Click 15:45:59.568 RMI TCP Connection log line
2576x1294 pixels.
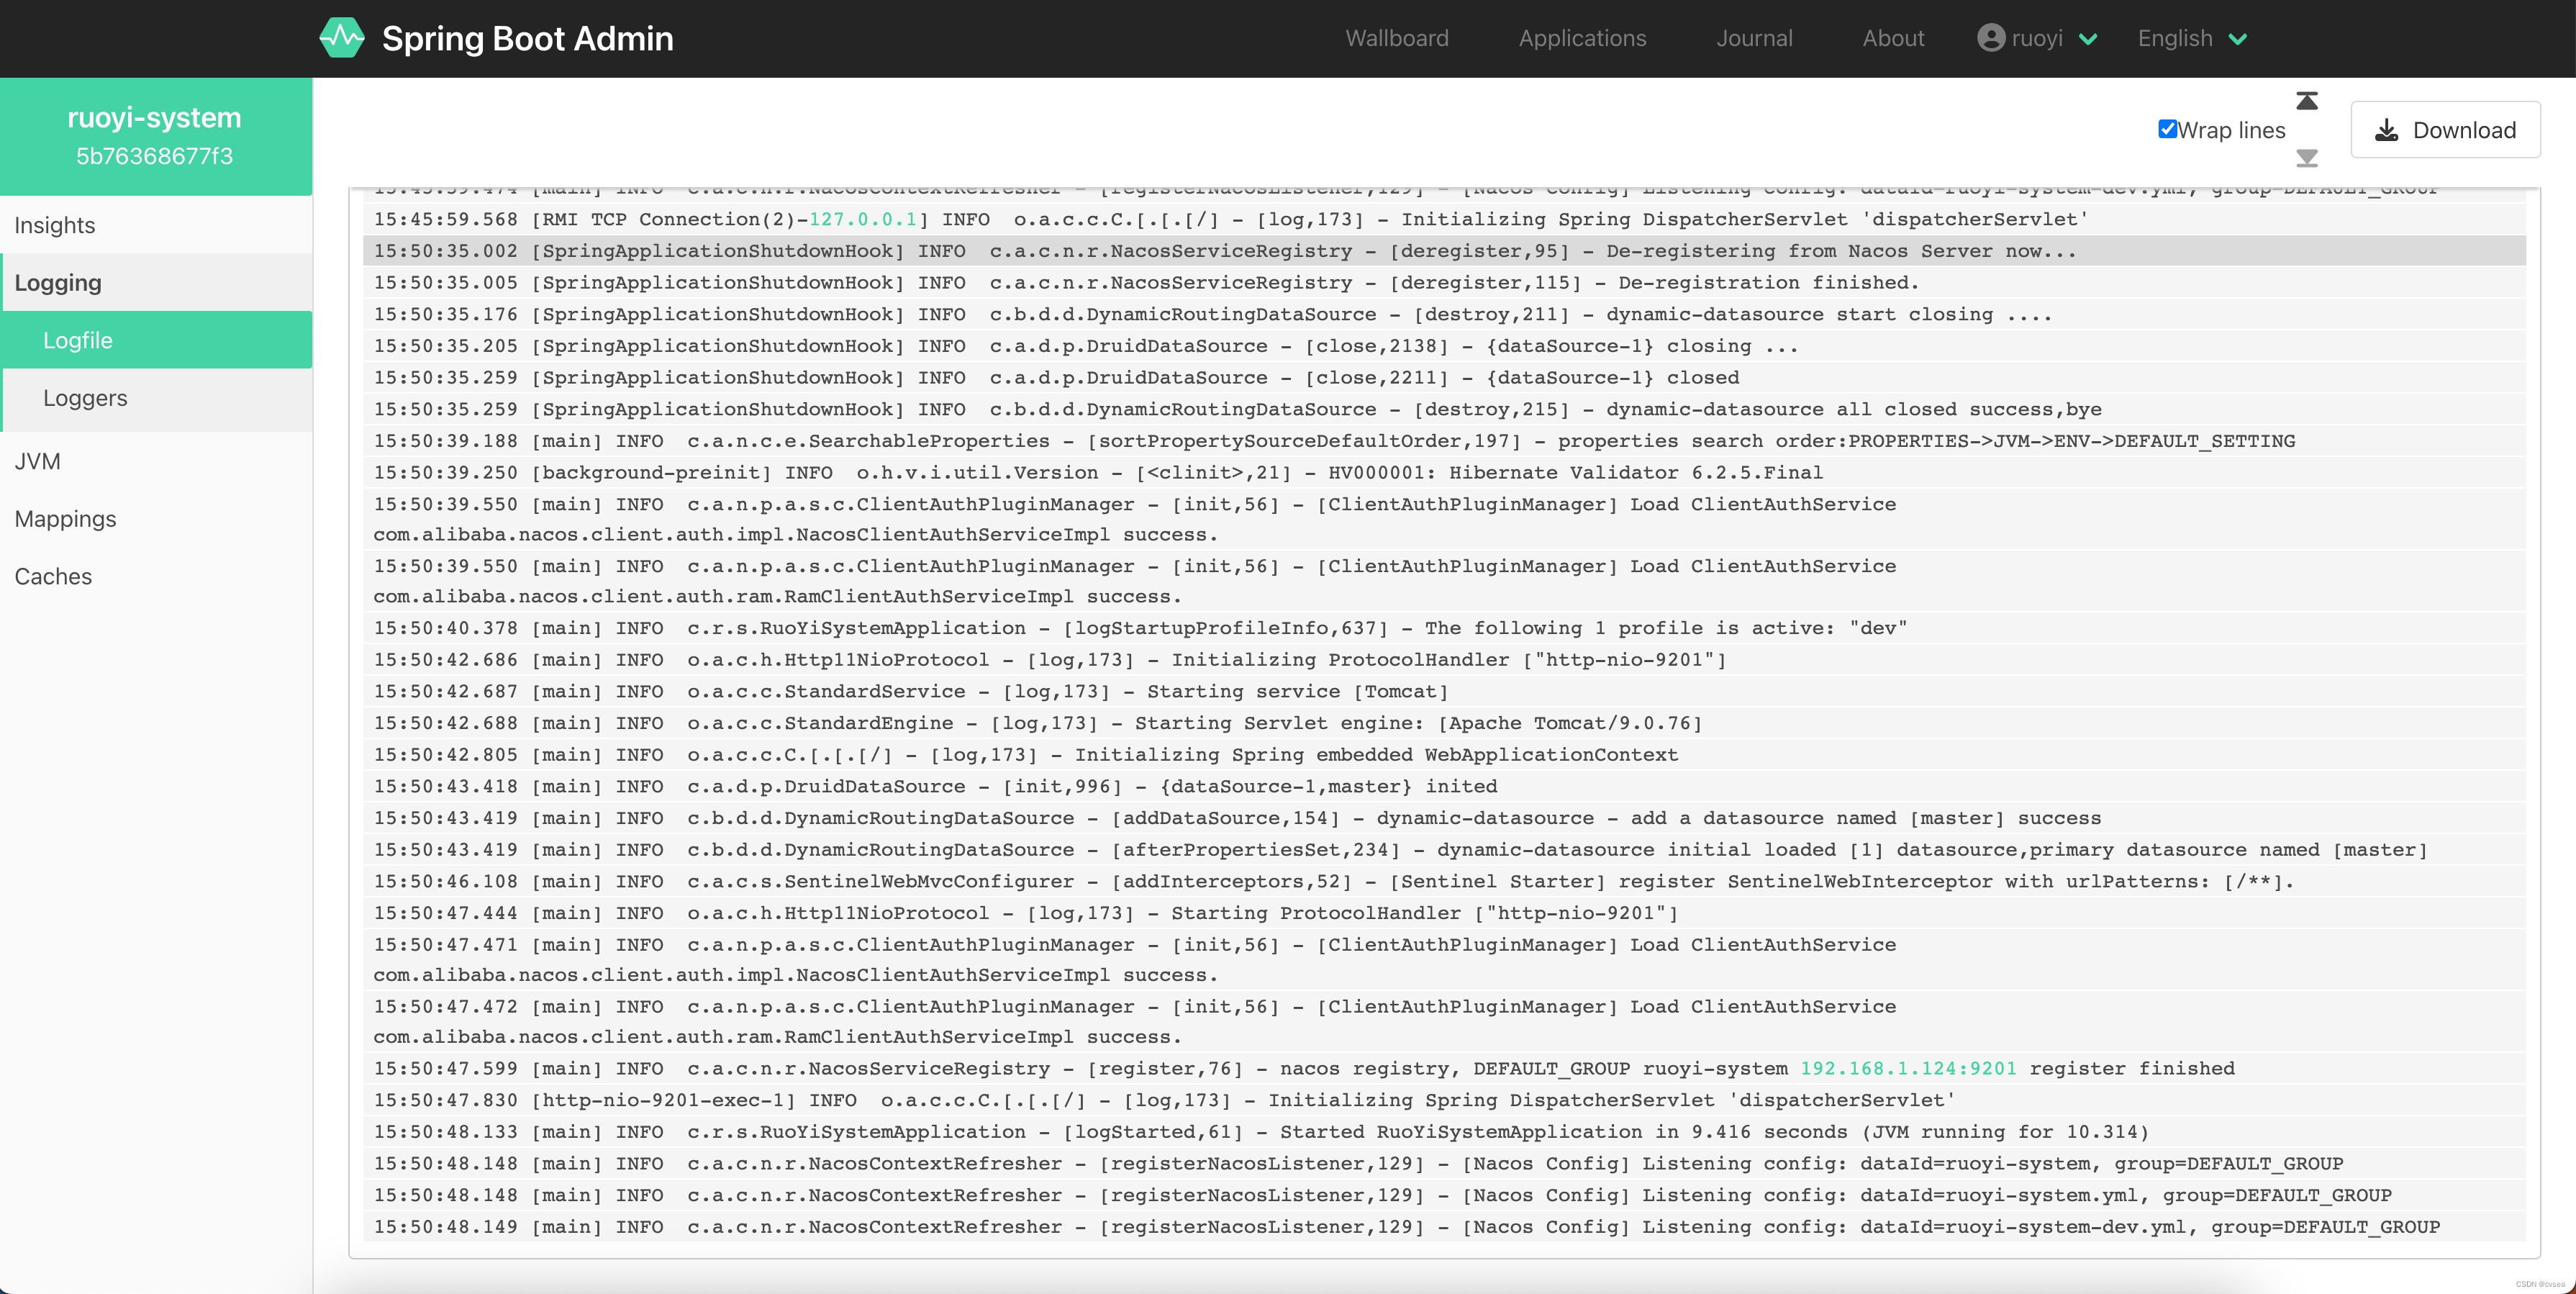(x=1444, y=219)
